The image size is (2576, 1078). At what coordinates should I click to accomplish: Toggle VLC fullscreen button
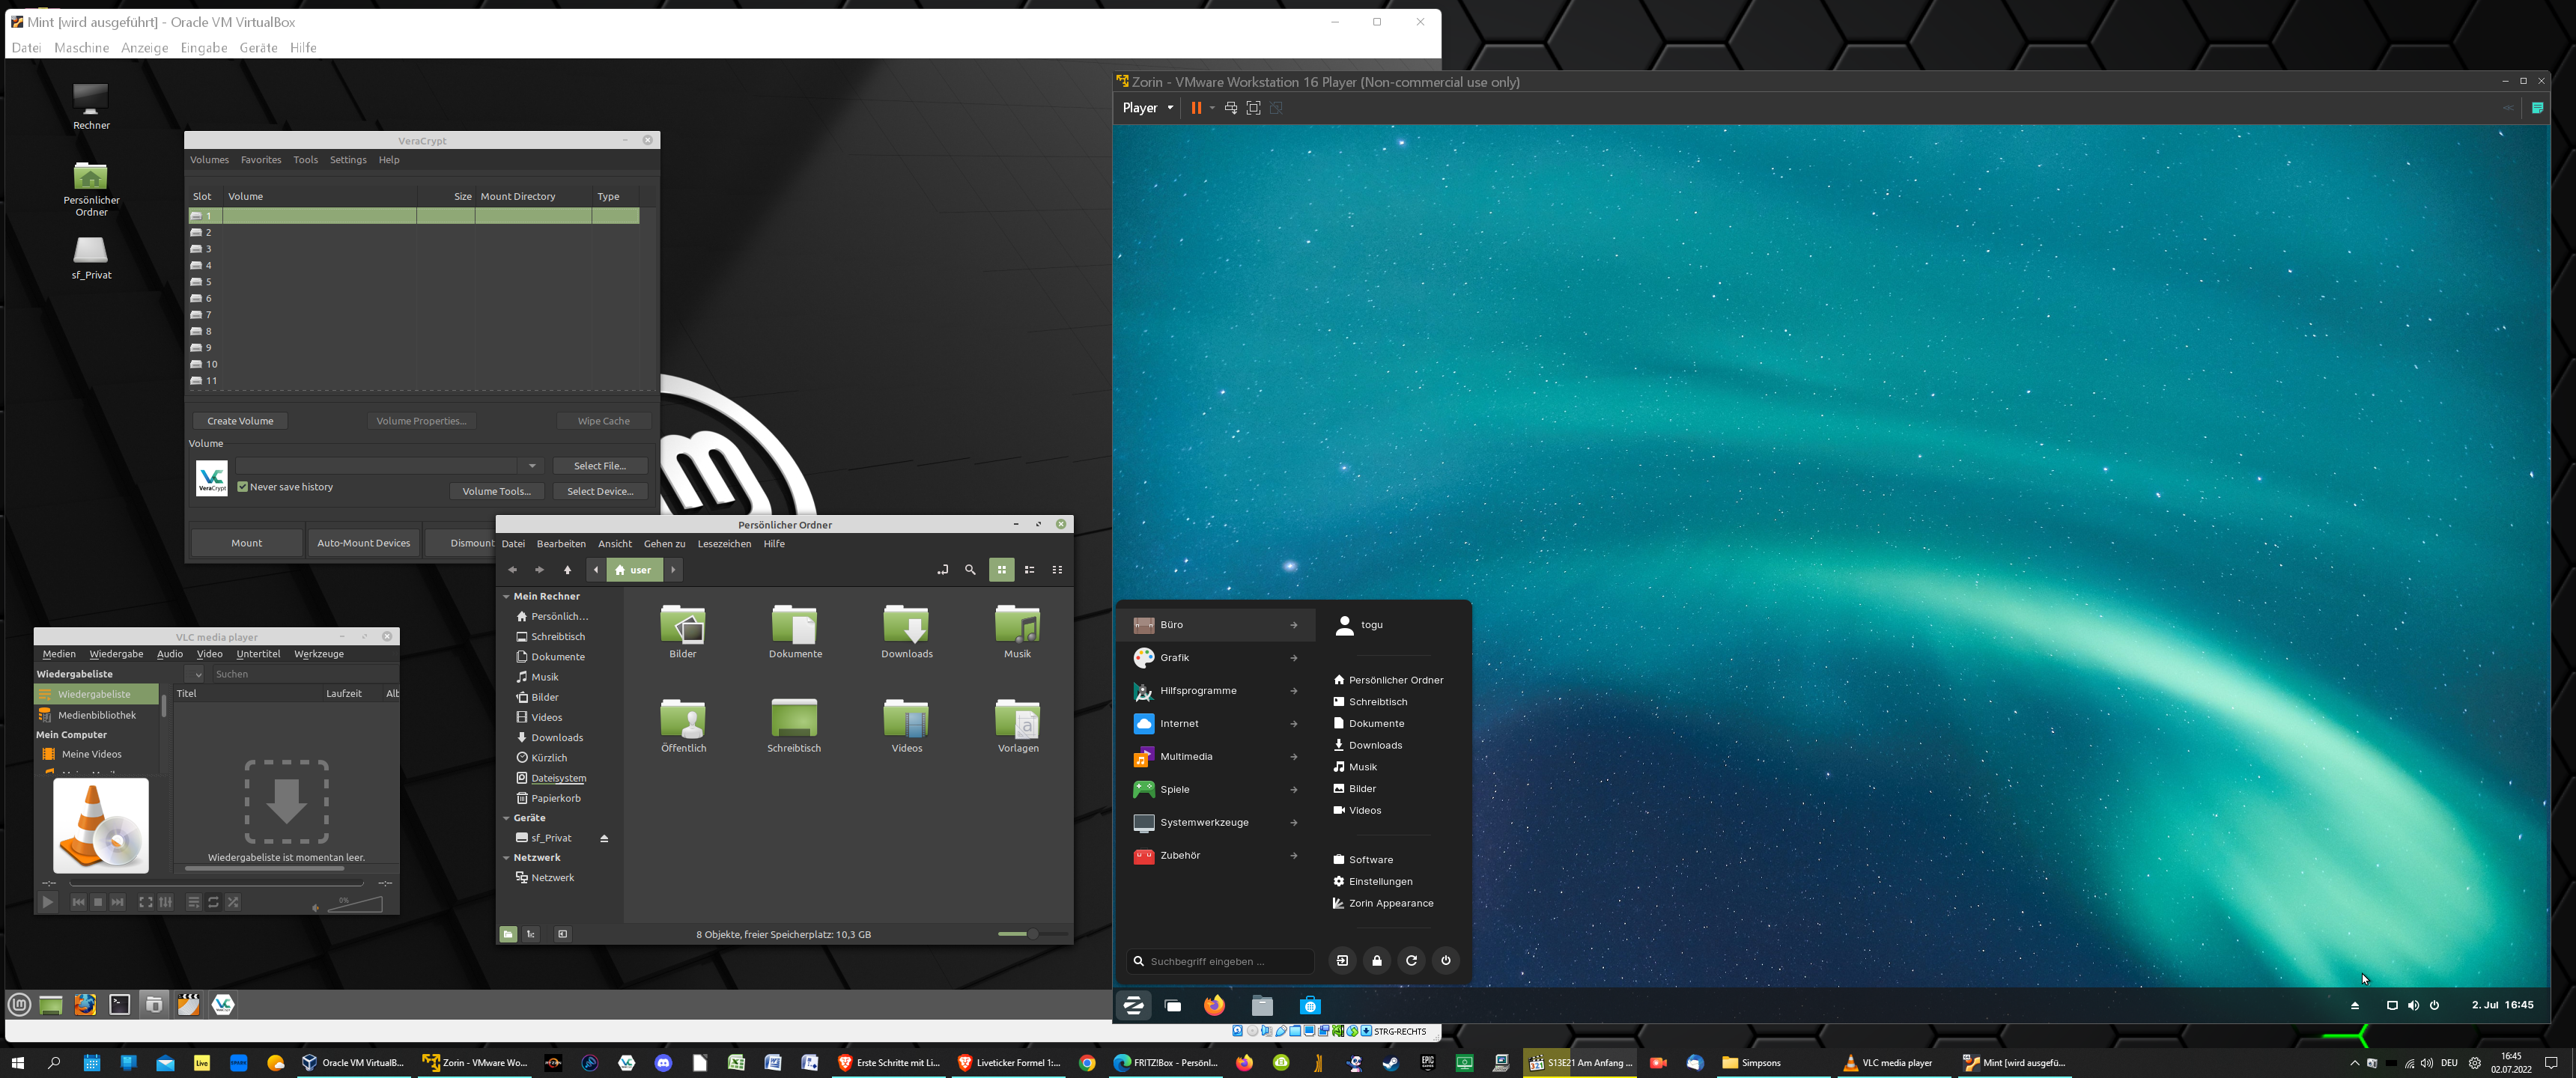point(145,902)
